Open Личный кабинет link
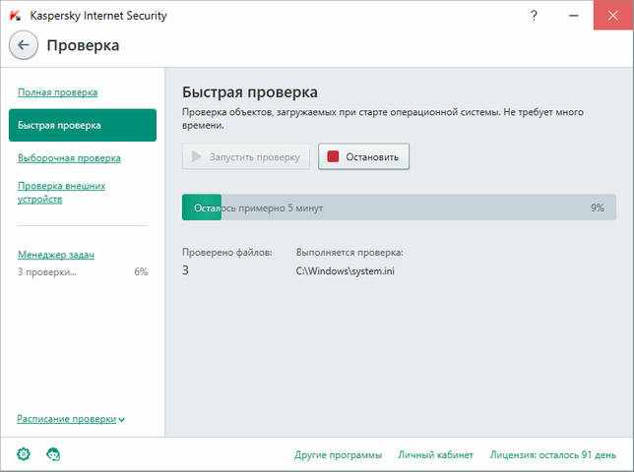Image resolution: width=634 pixels, height=472 pixels. pos(435,455)
